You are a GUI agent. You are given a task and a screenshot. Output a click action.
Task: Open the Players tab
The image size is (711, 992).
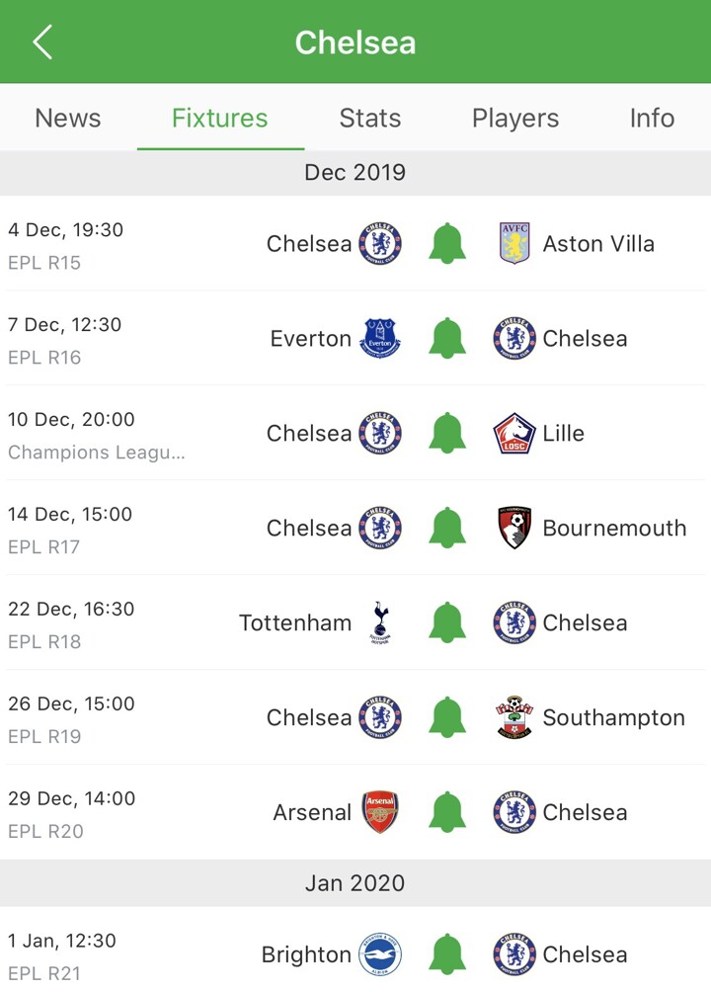pyautogui.click(x=515, y=119)
